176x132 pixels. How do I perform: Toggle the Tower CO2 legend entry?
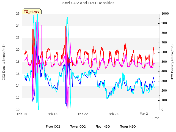click(75, 127)
